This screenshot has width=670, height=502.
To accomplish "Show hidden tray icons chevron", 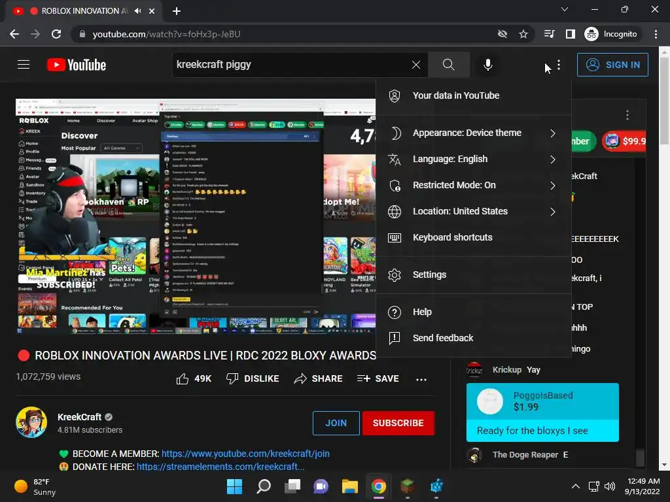I will tap(576, 486).
